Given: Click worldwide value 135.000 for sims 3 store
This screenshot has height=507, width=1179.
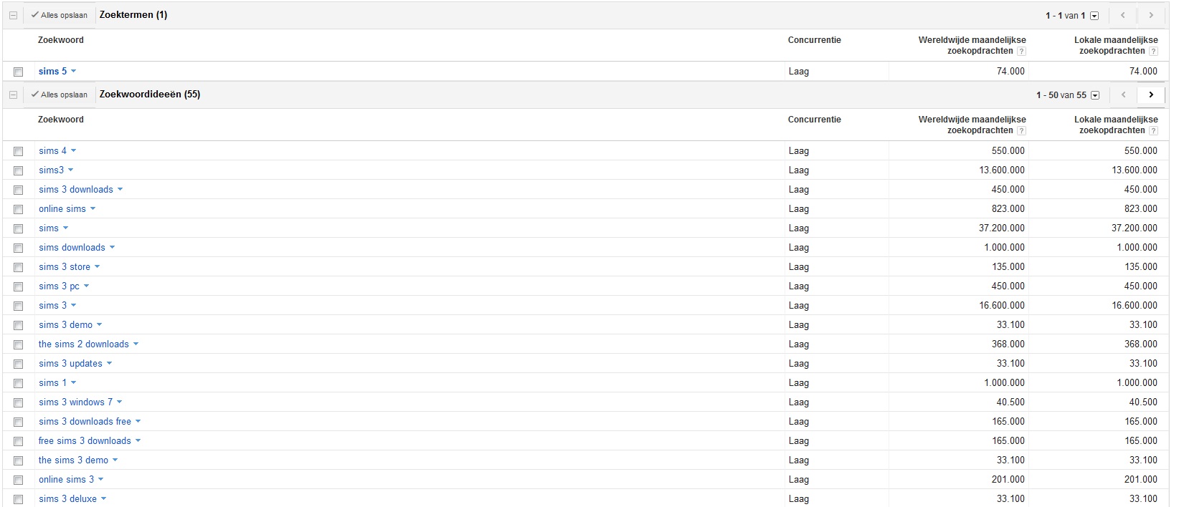Looking at the screenshot, I should [x=1008, y=267].
